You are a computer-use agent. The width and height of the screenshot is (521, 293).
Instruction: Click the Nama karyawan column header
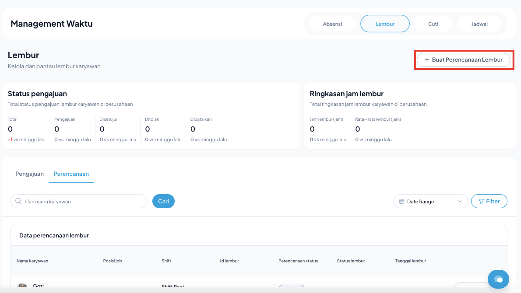click(32, 261)
